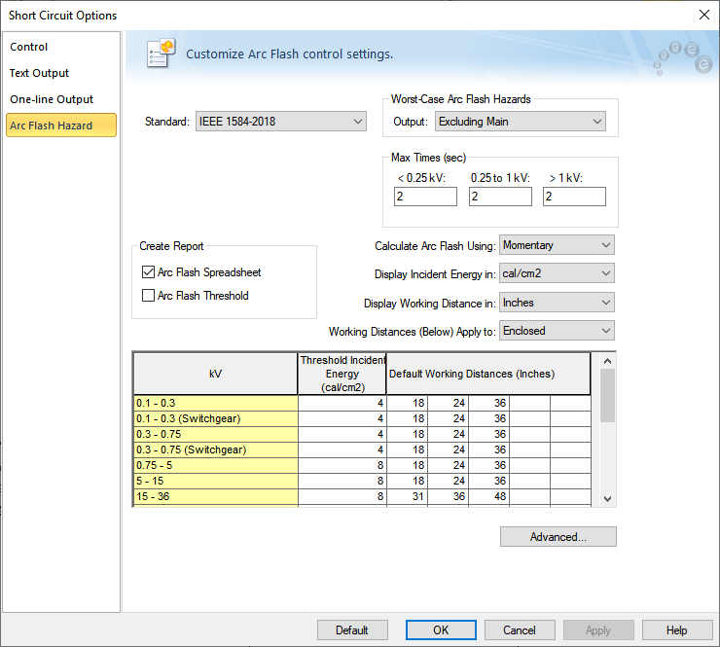The height and width of the screenshot is (647, 720).
Task: Click the Help button
Action: tap(676, 630)
